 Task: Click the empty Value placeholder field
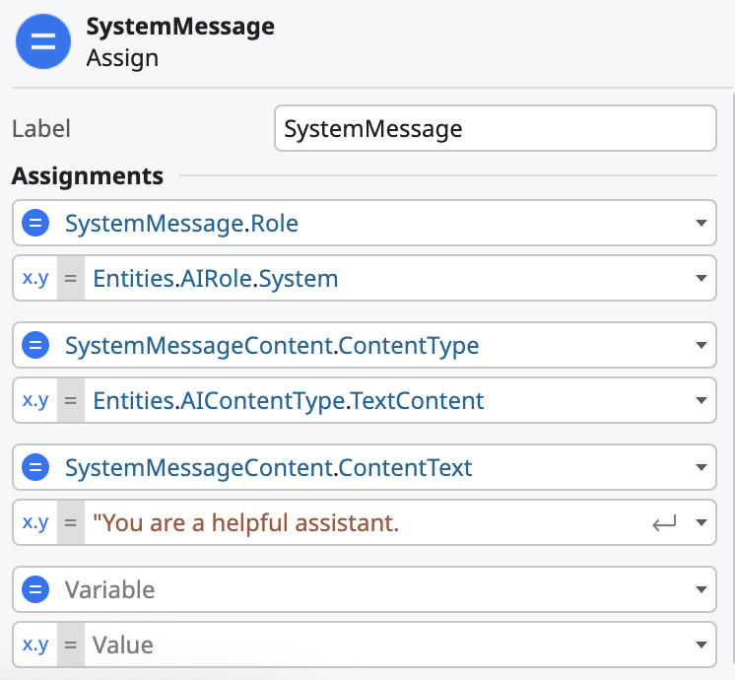[x=365, y=645]
